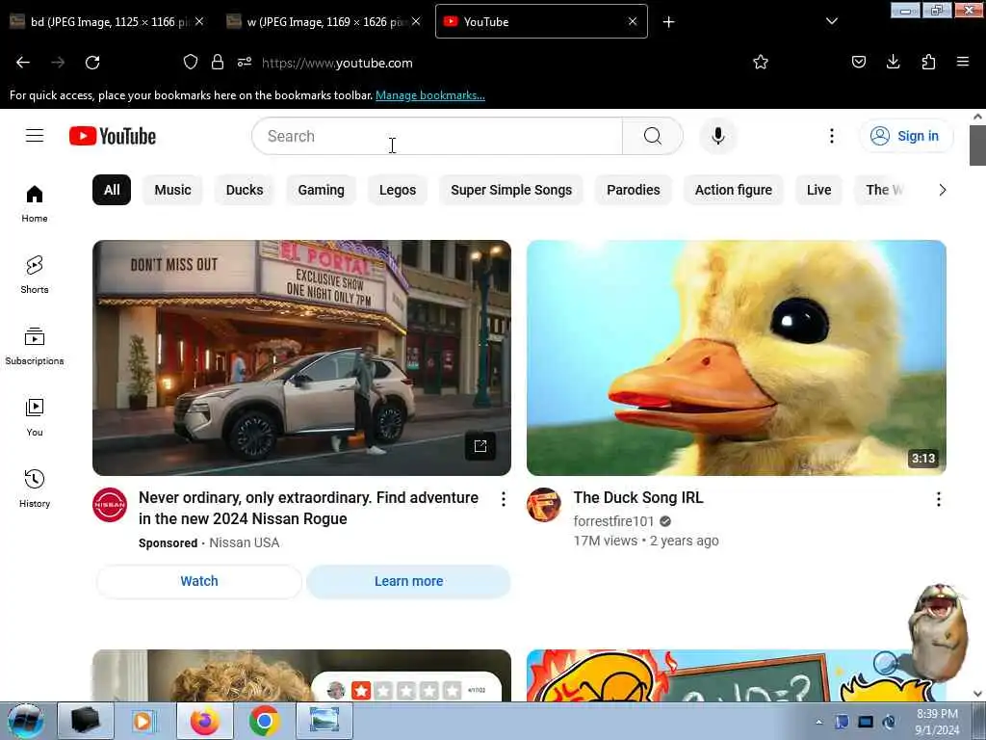Select the Gaming filter chip
986x740 pixels.
(x=322, y=190)
